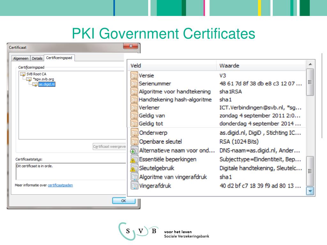Select the Alternatieve naam voor ond... label

coord(177,151)
